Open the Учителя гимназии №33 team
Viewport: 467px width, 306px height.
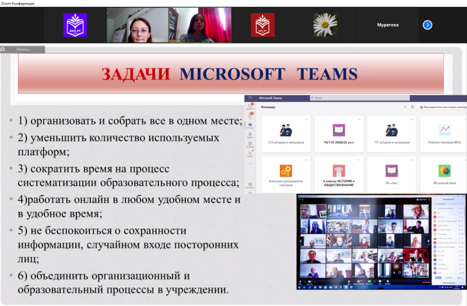click(444, 134)
